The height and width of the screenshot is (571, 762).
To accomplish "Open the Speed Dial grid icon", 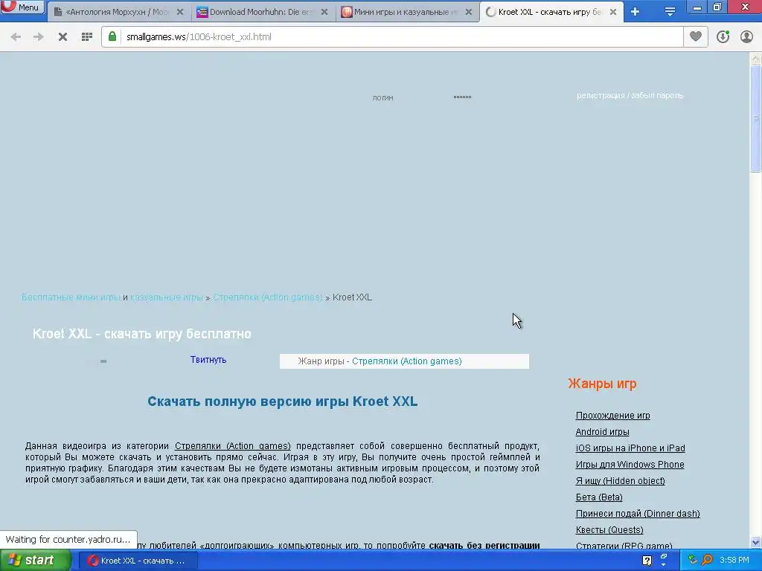I will coord(87,37).
